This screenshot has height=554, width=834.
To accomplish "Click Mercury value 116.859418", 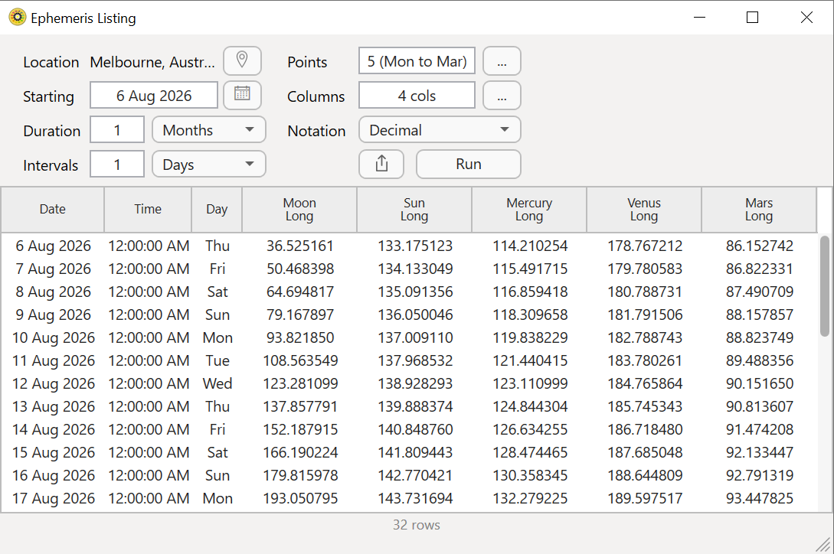I will click(530, 292).
